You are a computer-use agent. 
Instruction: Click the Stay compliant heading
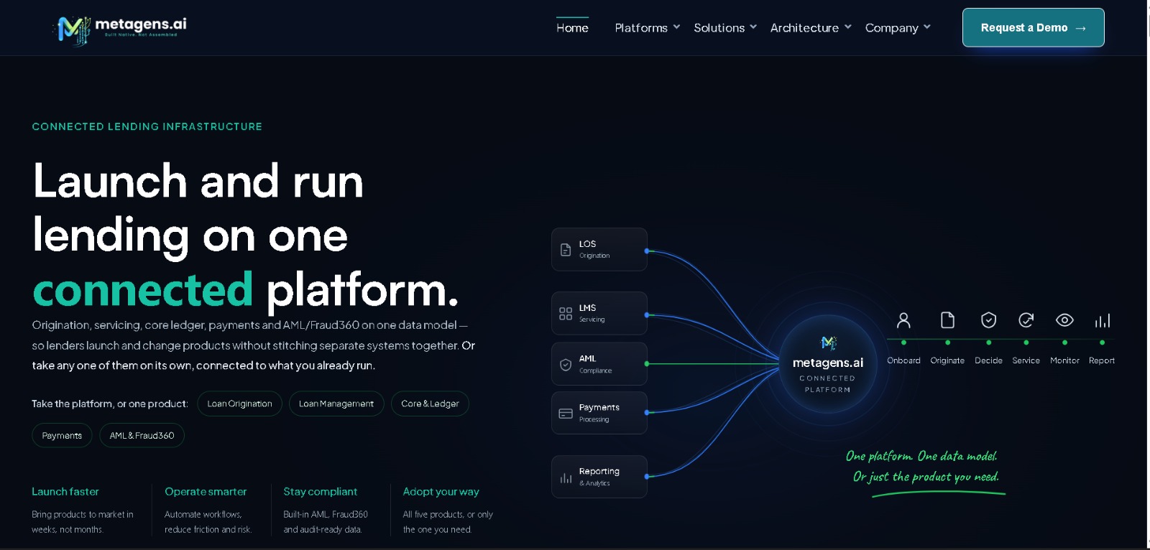pos(321,492)
